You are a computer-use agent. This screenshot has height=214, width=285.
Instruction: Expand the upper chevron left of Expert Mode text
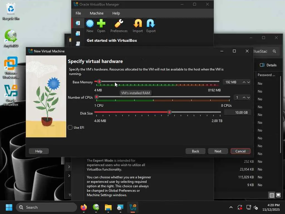[x=69, y=167]
